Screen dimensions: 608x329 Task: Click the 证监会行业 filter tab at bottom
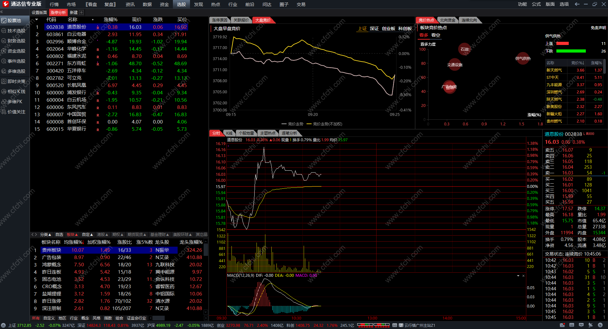coord(136,318)
